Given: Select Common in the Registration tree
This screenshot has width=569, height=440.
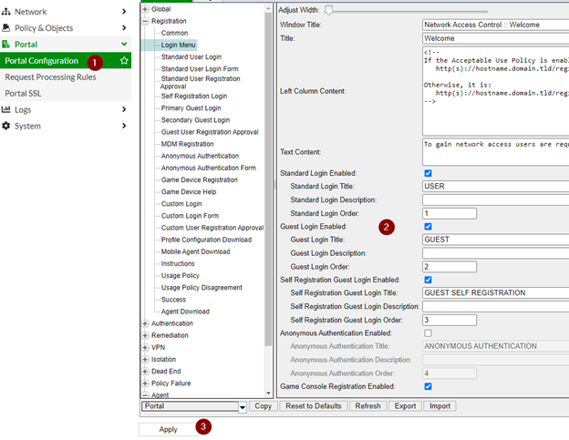Looking at the screenshot, I should tap(174, 33).
